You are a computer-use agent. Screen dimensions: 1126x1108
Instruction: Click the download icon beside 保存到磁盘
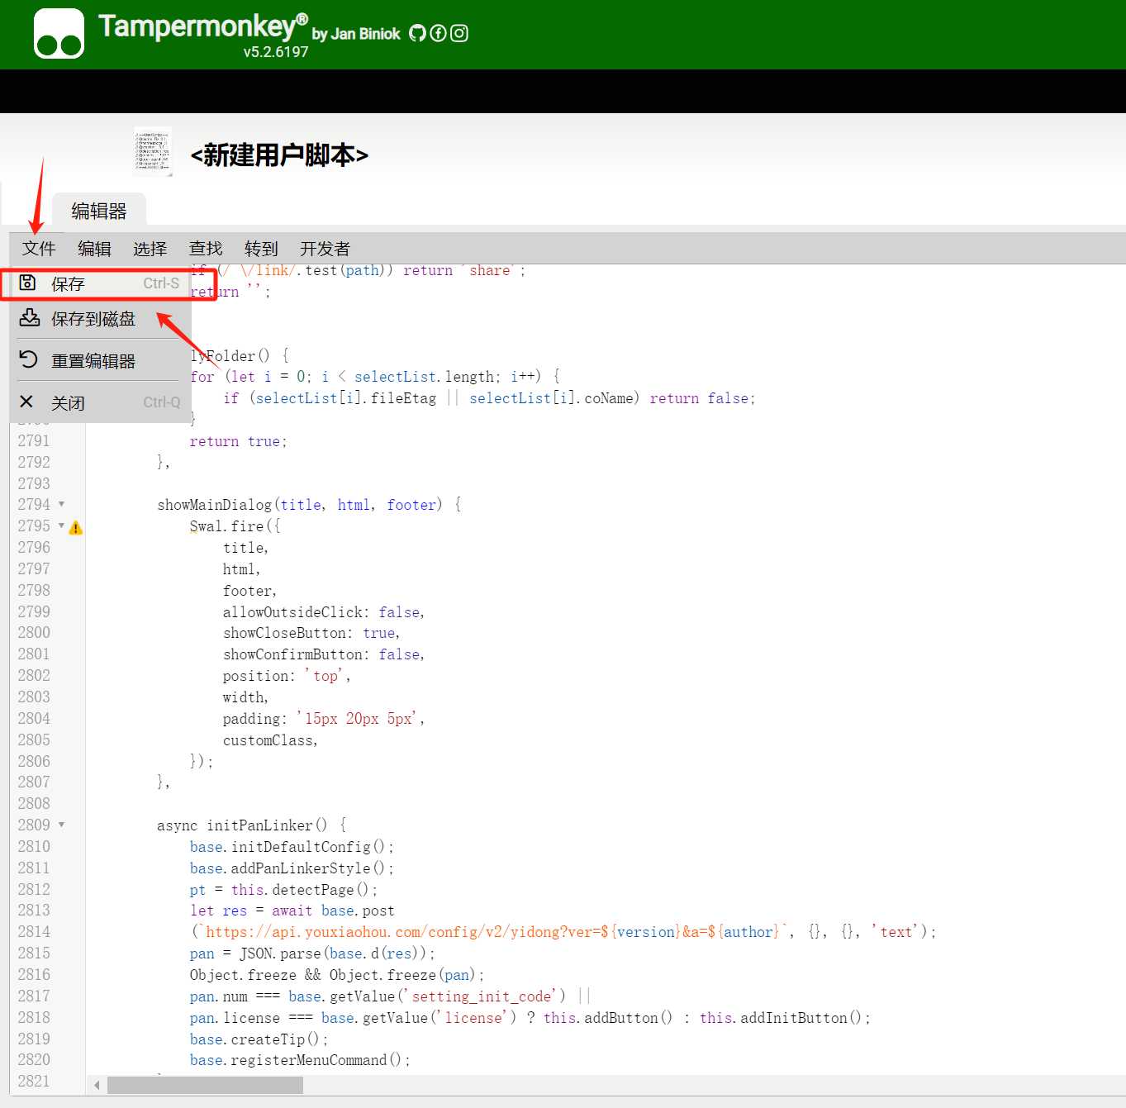(30, 318)
